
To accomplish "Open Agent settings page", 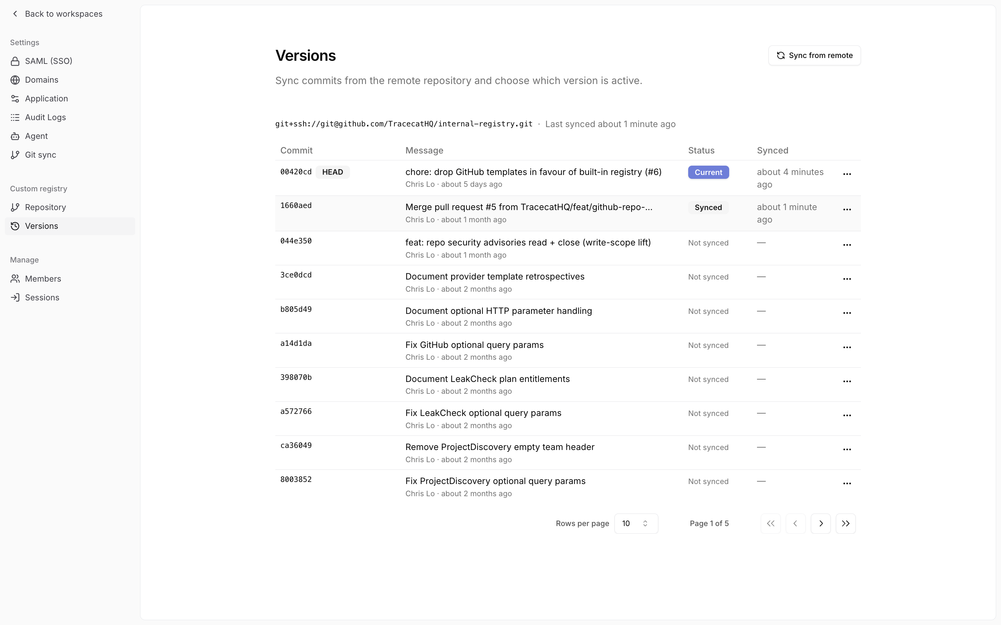I will point(70,136).
